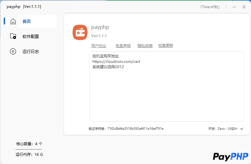The height and width of the screenshot is (164, 251).
Task: Open the 隐私政策 link
Action: [145, 46]
